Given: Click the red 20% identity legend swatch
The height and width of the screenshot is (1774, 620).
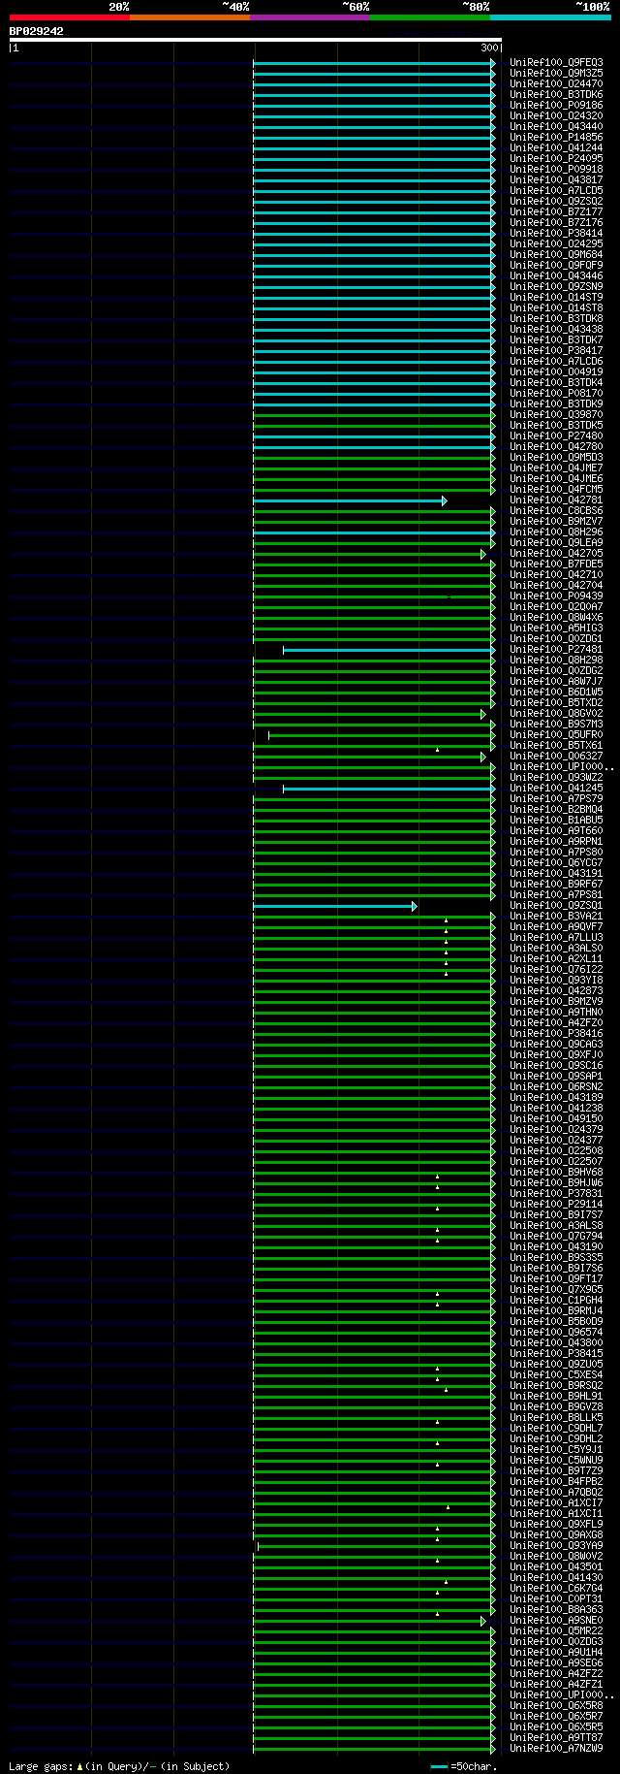Looking at the screenshot, I should pos(70,17).
